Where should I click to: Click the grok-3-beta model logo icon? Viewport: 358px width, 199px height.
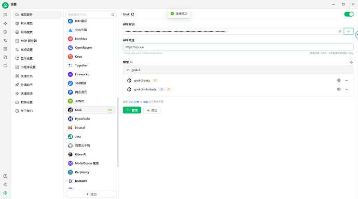pos(129,81)
